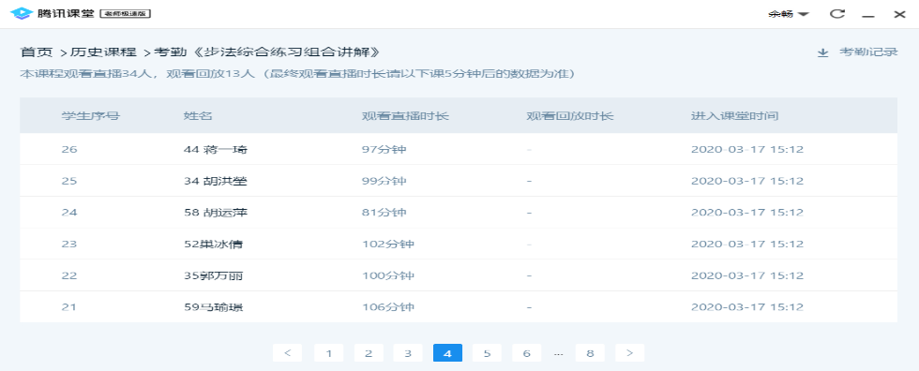Click the 观看直播时长 column header
Screen dimensions: 919x371
point(405,116)
